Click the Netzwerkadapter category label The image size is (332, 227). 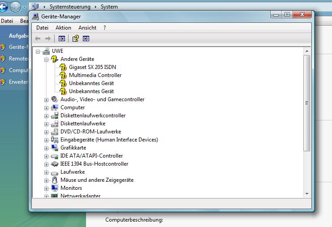pos(81,196)
